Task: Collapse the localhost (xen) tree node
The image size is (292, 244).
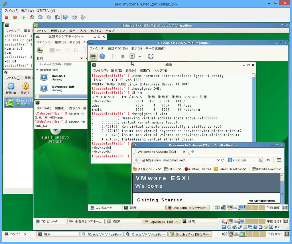Action: coord(37,70)
